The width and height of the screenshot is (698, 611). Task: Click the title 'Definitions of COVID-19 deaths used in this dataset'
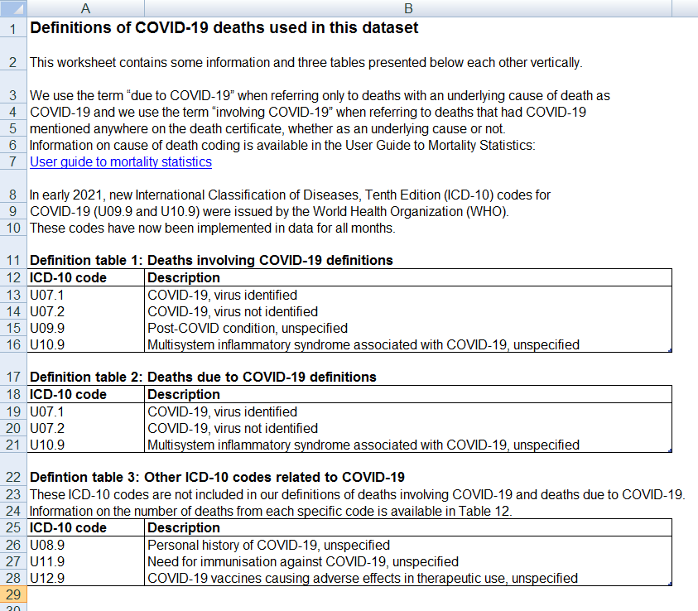click(224, 27)
